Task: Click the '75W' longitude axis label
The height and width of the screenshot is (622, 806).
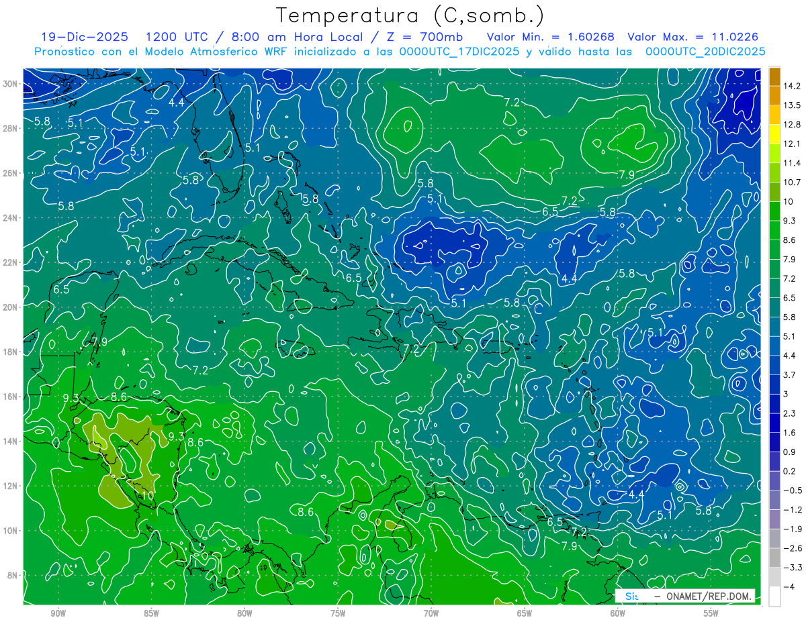Action: (x=338, y=613)
